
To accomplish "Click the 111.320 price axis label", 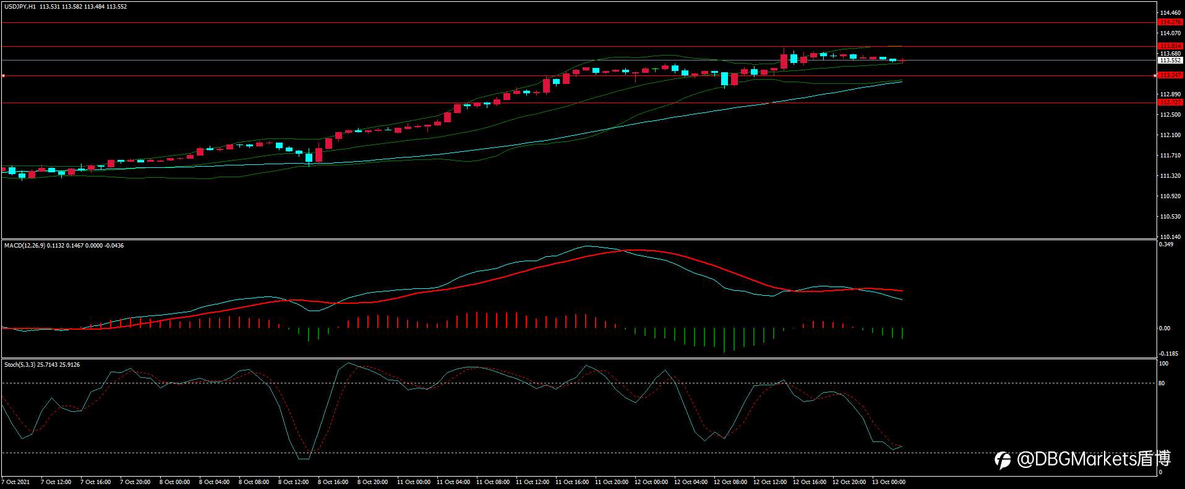I will click(1171, 176).
